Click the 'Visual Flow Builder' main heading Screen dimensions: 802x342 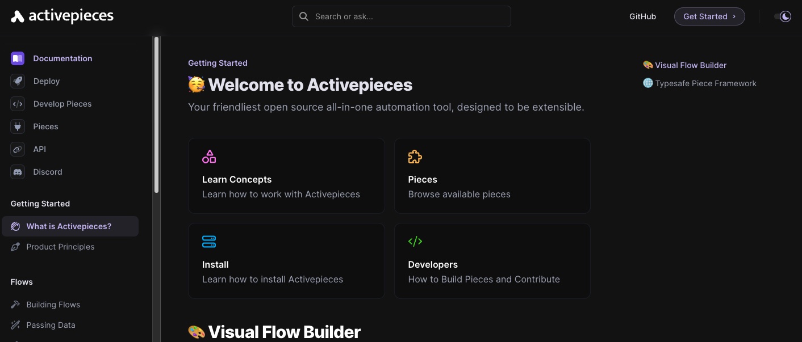pyautogui.click(x=284, y=332)
